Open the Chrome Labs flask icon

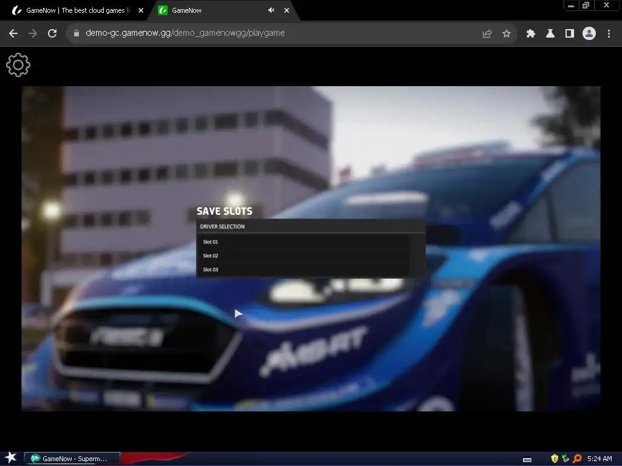click(x=550, y=34)
